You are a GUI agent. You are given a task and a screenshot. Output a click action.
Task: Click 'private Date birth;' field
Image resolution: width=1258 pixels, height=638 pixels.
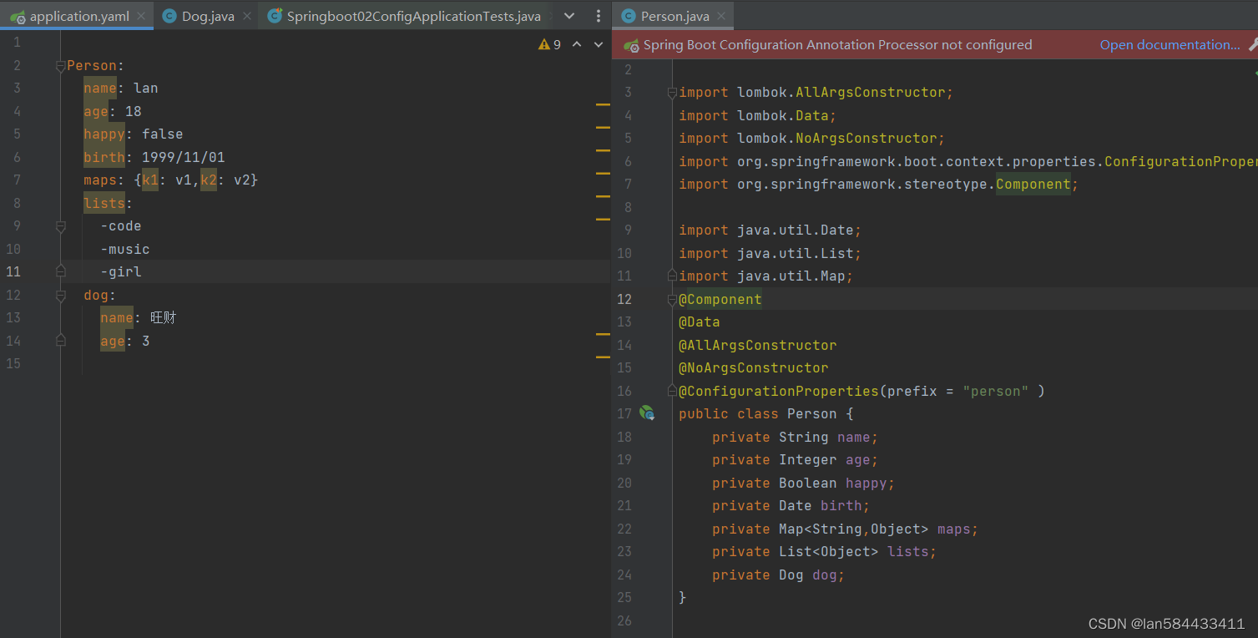pos(791,505)
